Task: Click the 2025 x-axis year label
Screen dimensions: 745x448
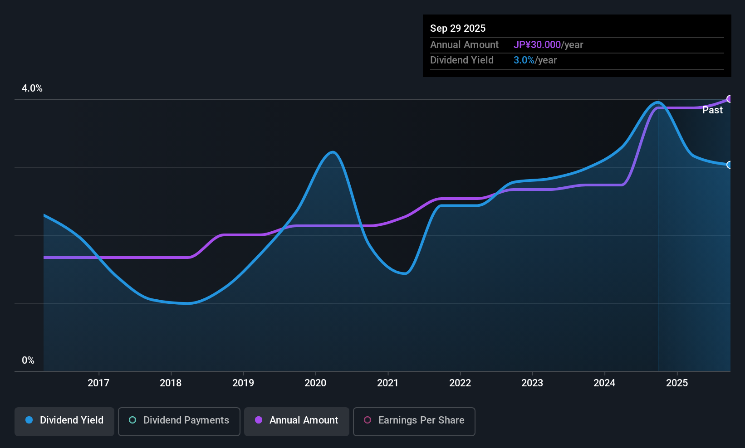Action: coord(677,383)
